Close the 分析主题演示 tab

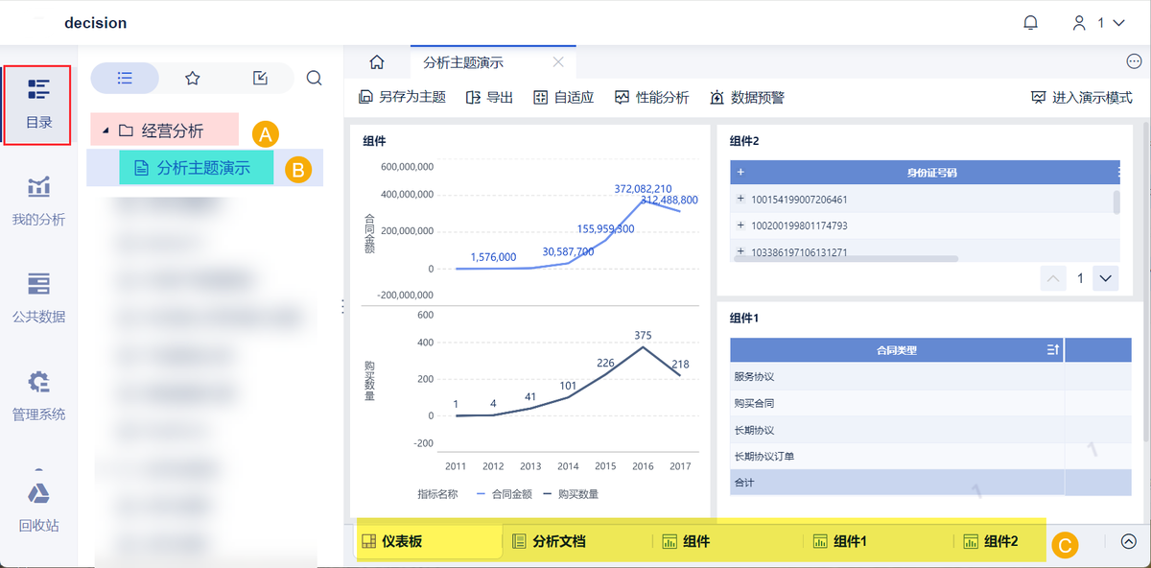pos(557,62)
